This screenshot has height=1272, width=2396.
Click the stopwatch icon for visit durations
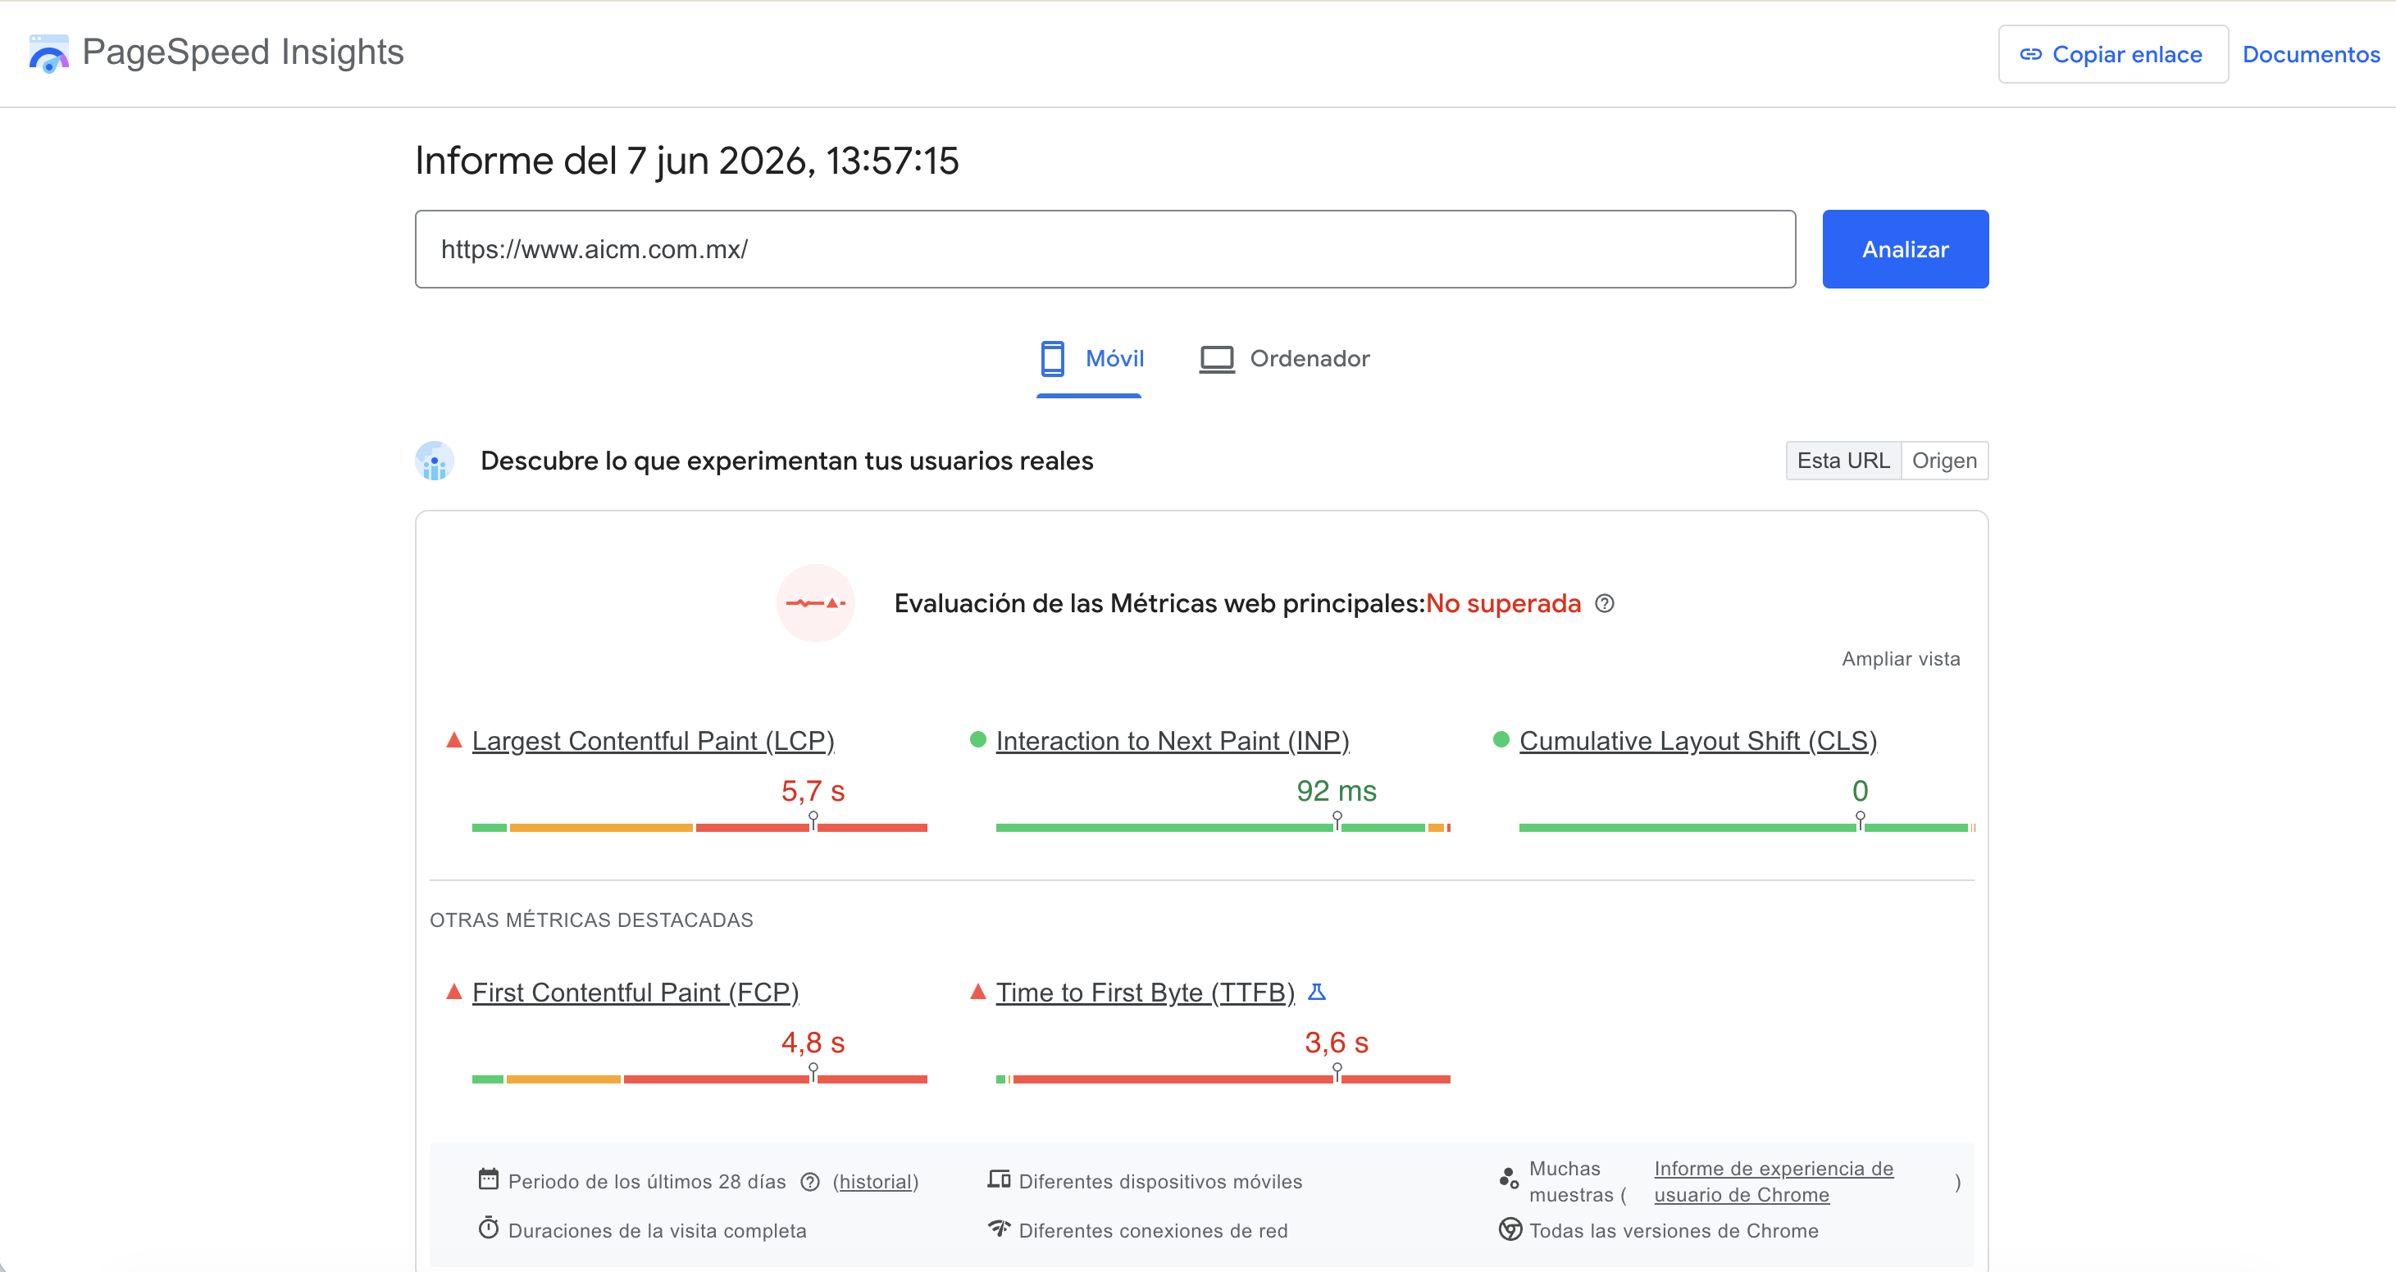(x=489, y=1229)
